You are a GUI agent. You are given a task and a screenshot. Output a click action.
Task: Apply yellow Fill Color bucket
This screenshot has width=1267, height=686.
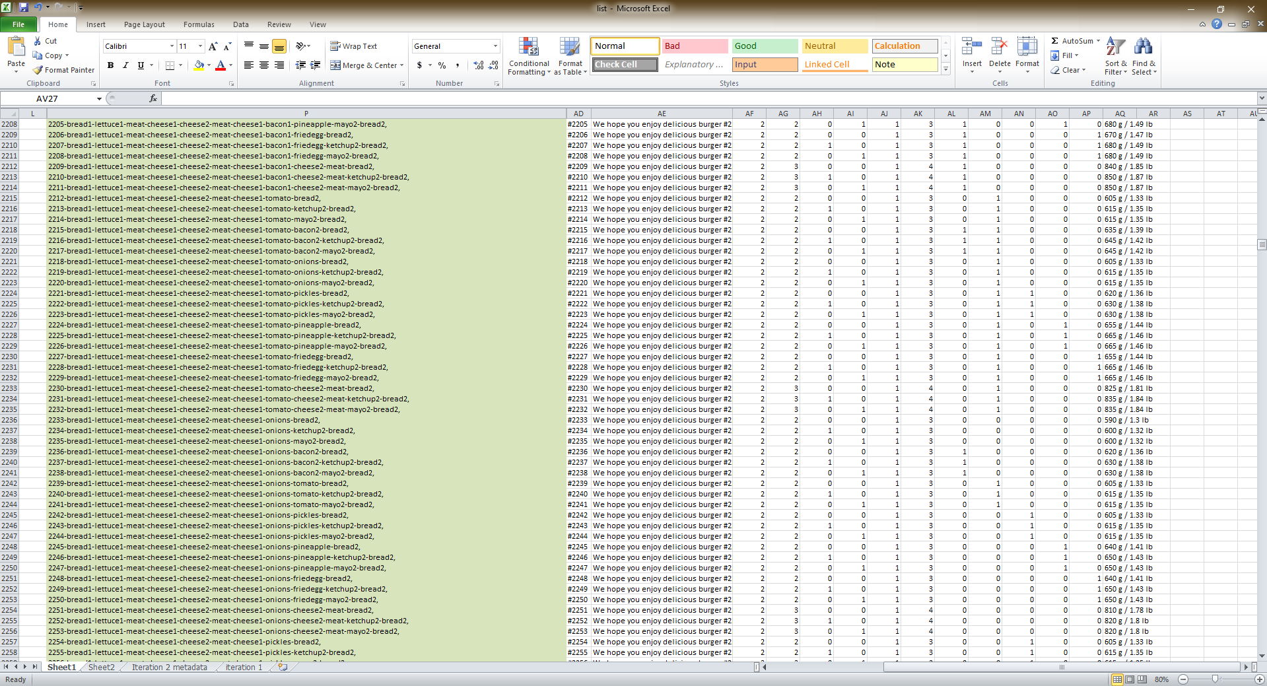point(199,65)
